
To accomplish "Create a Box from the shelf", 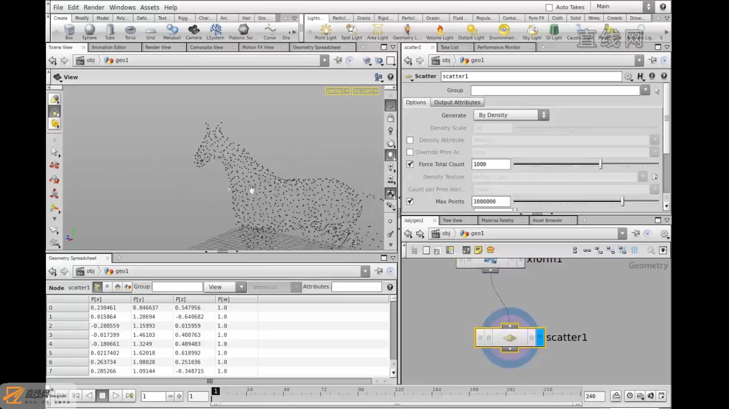I will pos(69,32).
